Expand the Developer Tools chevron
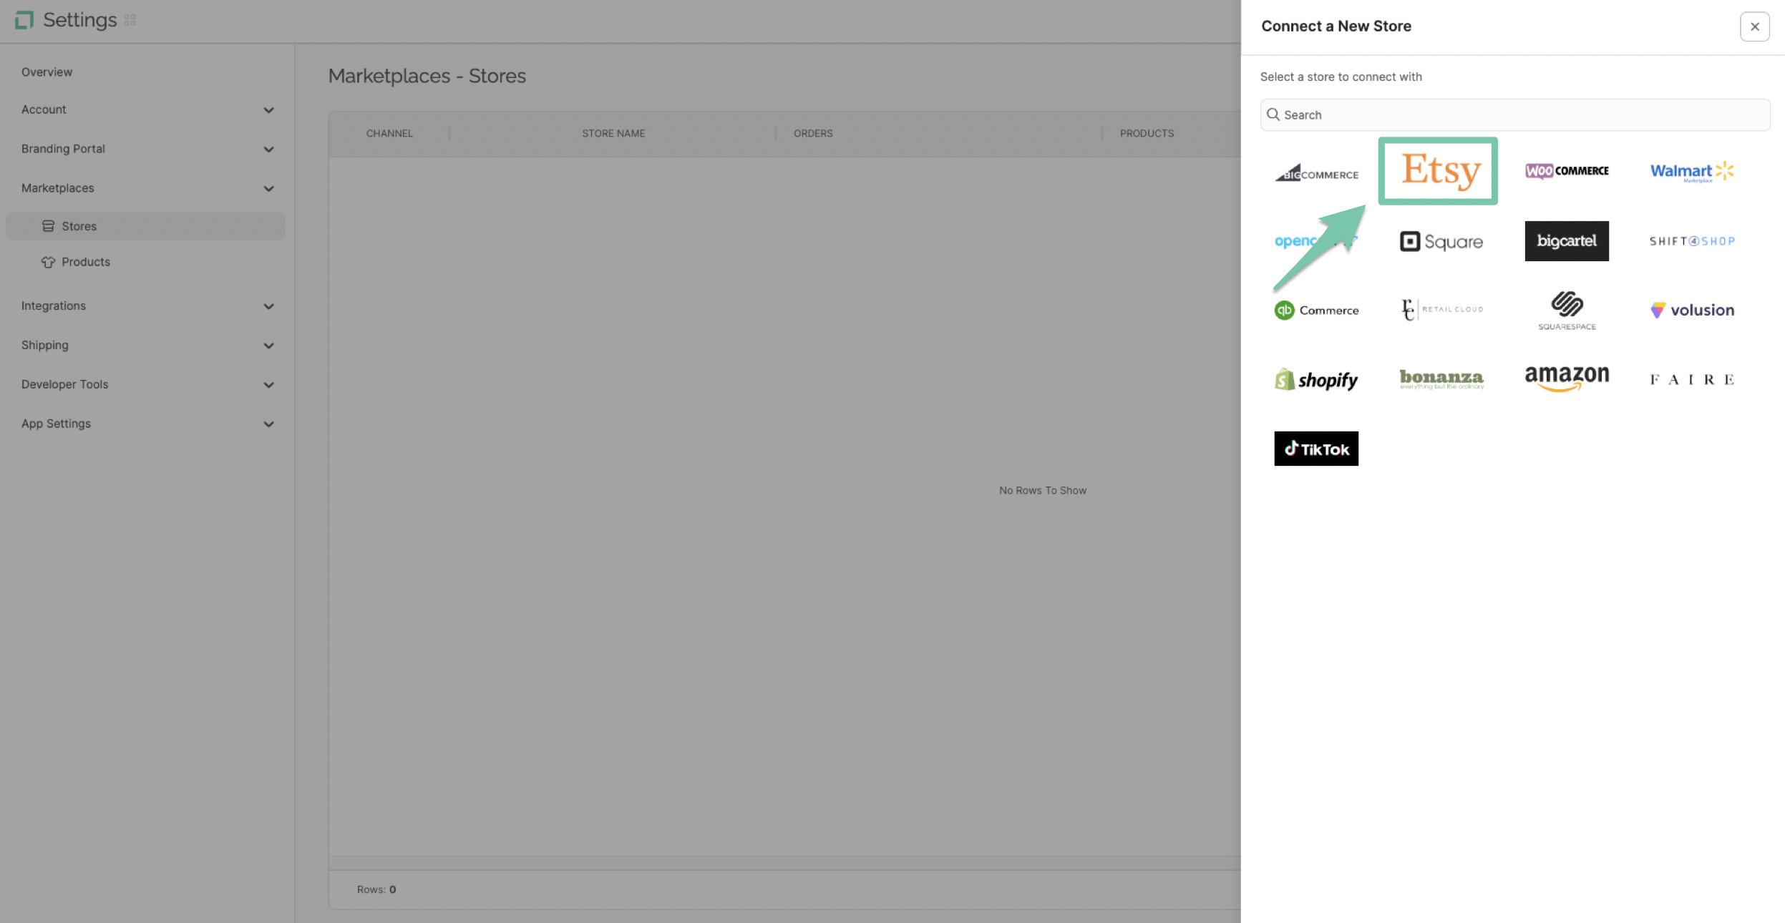 268,385
